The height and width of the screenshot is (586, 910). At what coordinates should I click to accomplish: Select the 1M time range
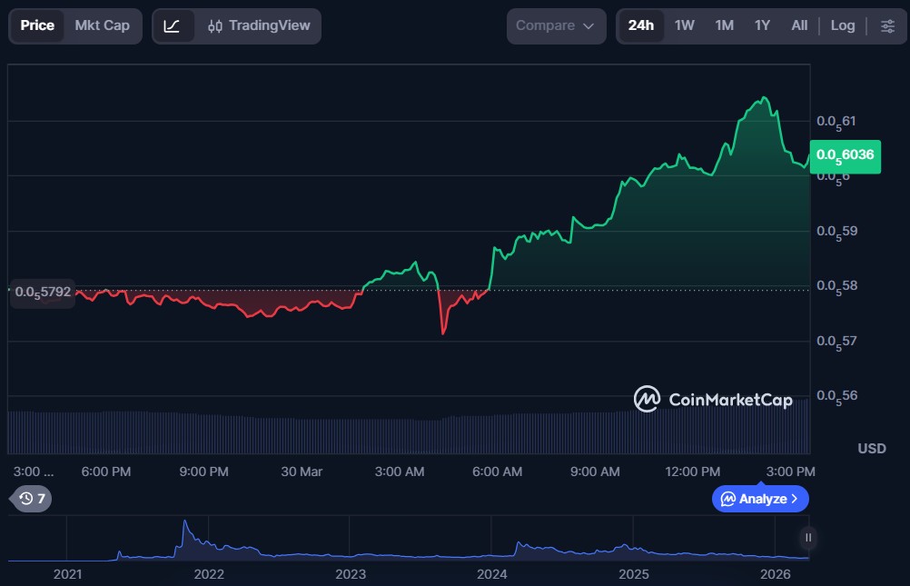pos(724,25)
